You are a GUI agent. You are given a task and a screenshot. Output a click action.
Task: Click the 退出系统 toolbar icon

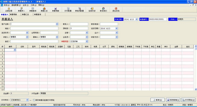[116, 10]
